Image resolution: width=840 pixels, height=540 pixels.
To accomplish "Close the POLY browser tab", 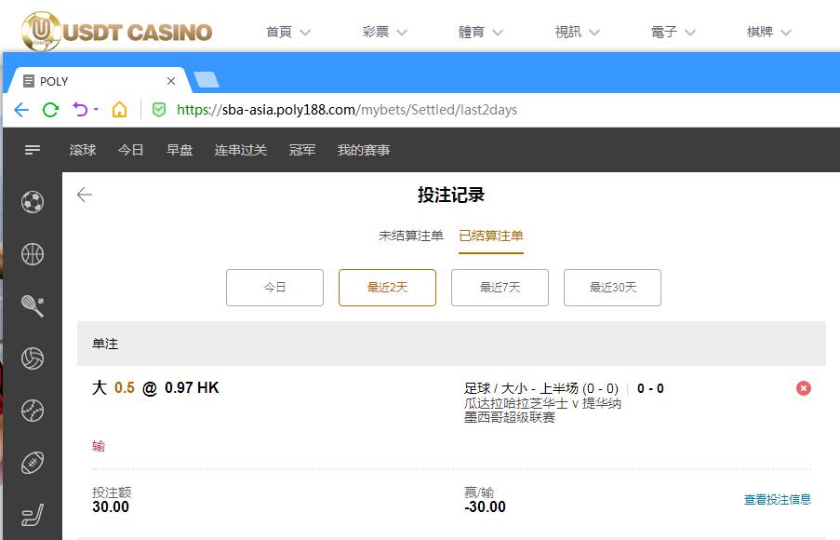I will 171,81.
